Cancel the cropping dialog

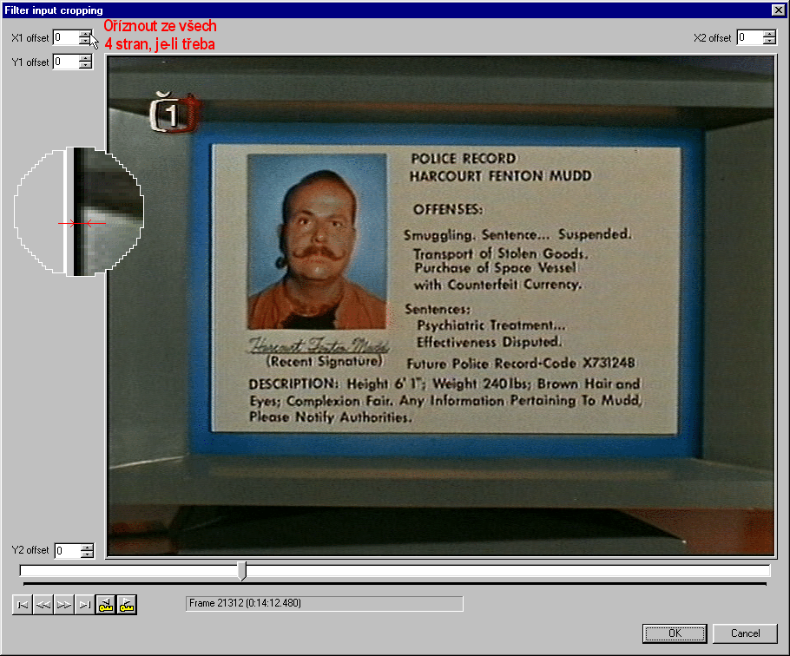tap(745, 633)
